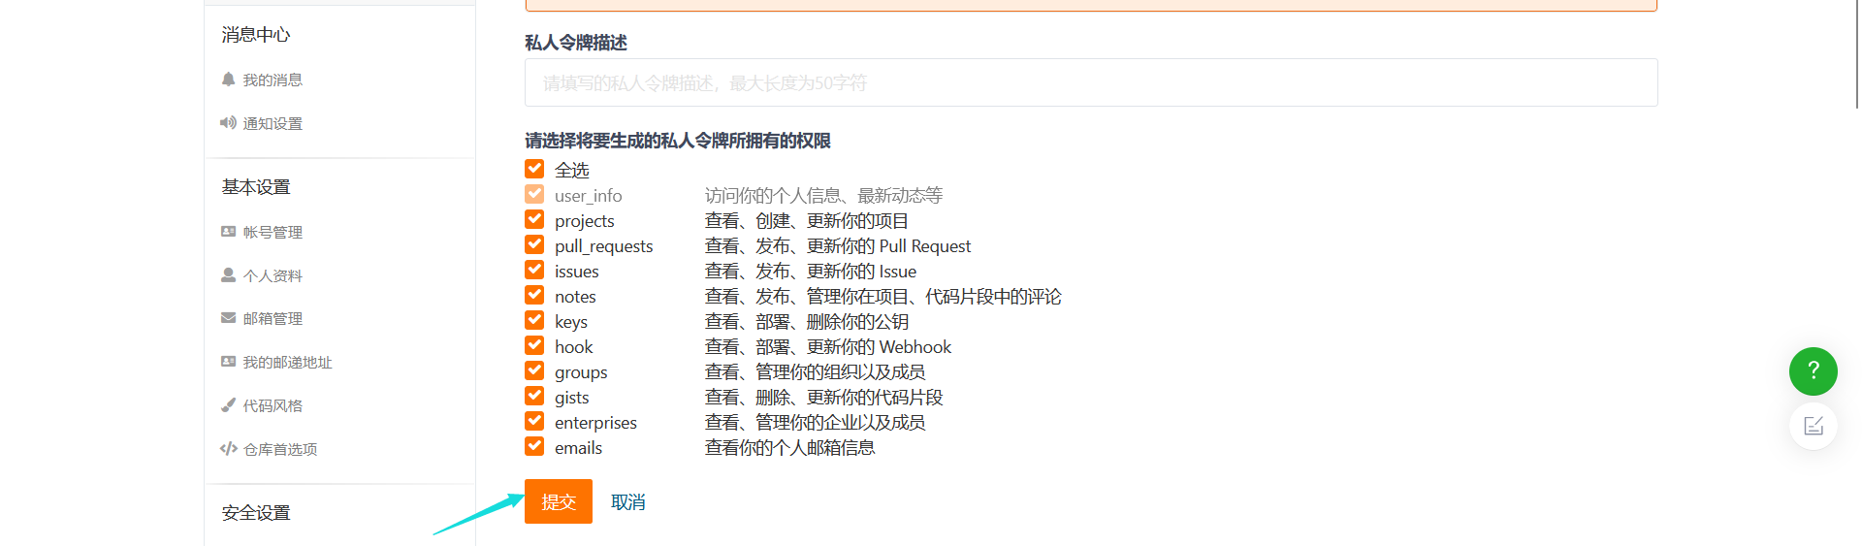Uncheck the notes permission checkbox
This screenshot has height=546, width=1862.
point(534,295)
